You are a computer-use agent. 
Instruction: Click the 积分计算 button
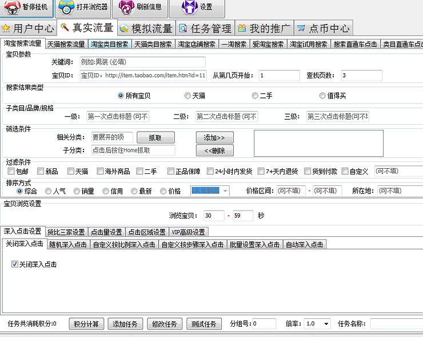[86, 324]
